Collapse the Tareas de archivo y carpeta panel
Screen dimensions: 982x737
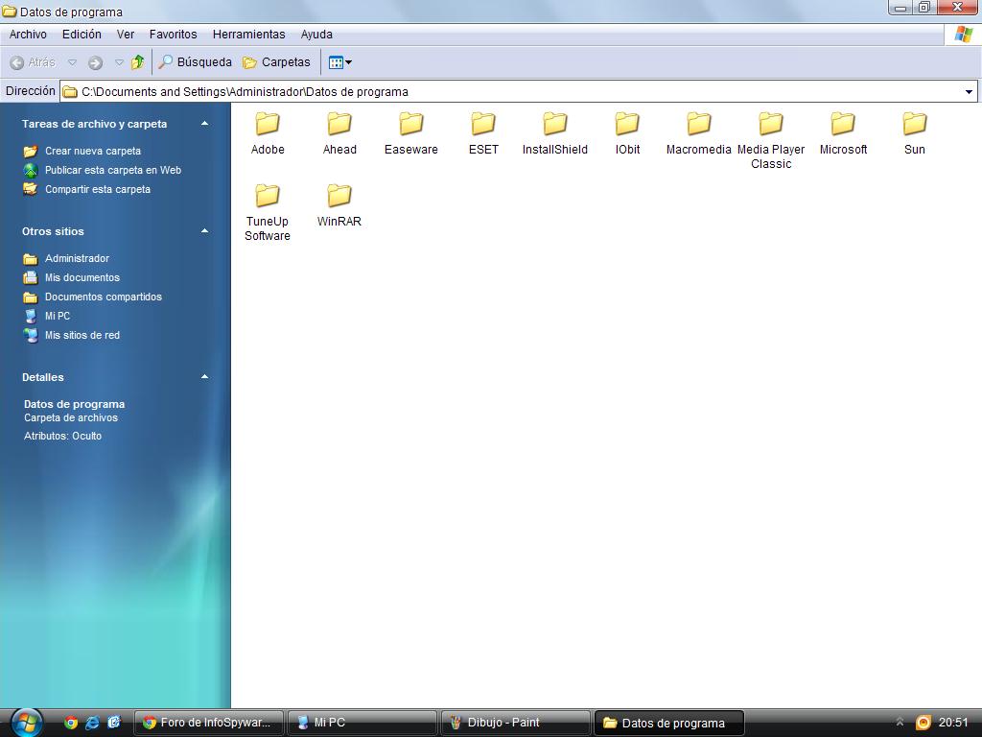pyautogui.click(x=204, y=124)
